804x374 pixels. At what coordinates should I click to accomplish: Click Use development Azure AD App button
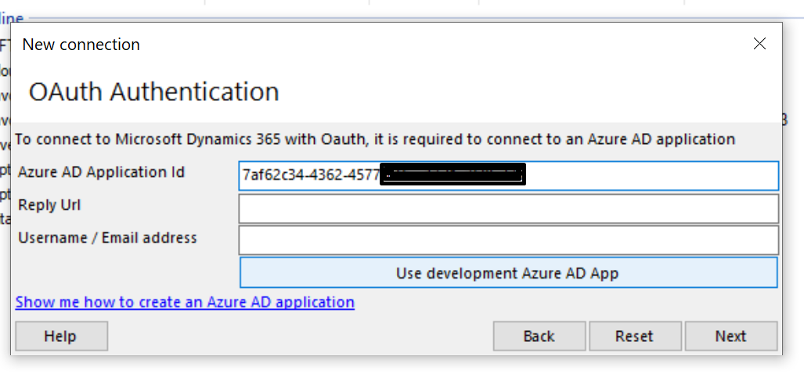[x=508, y=272]
